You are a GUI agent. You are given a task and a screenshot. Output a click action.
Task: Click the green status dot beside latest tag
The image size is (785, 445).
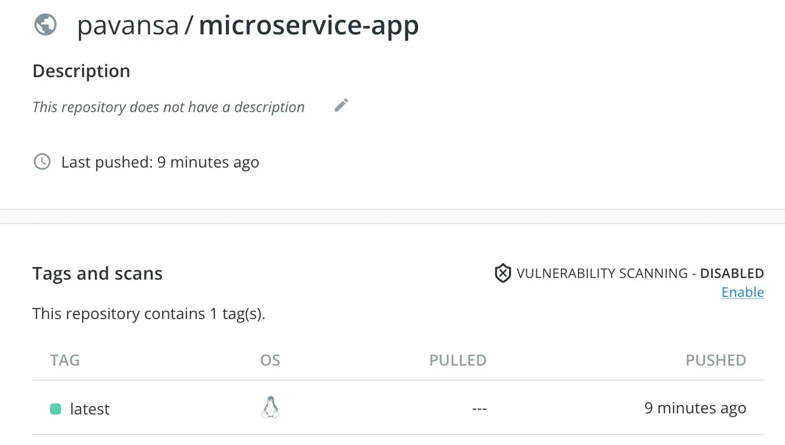[x=54, y=408]
